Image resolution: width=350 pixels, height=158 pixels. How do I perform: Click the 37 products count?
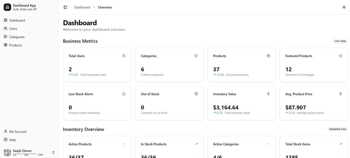tap(216, 69)
